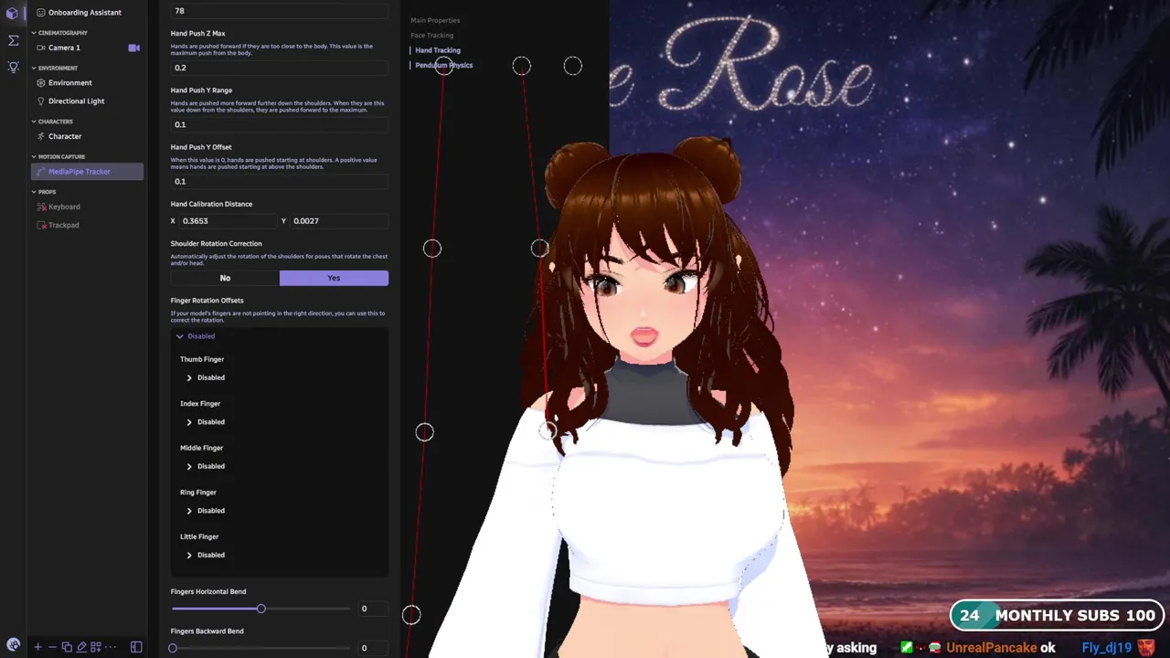Viewport: 1170px width, 658px height.
Task: Click the purple active camera icon
Action: pos(133,48)
